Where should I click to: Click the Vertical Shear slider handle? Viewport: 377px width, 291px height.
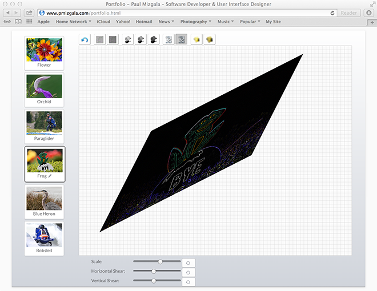[154, 281]
